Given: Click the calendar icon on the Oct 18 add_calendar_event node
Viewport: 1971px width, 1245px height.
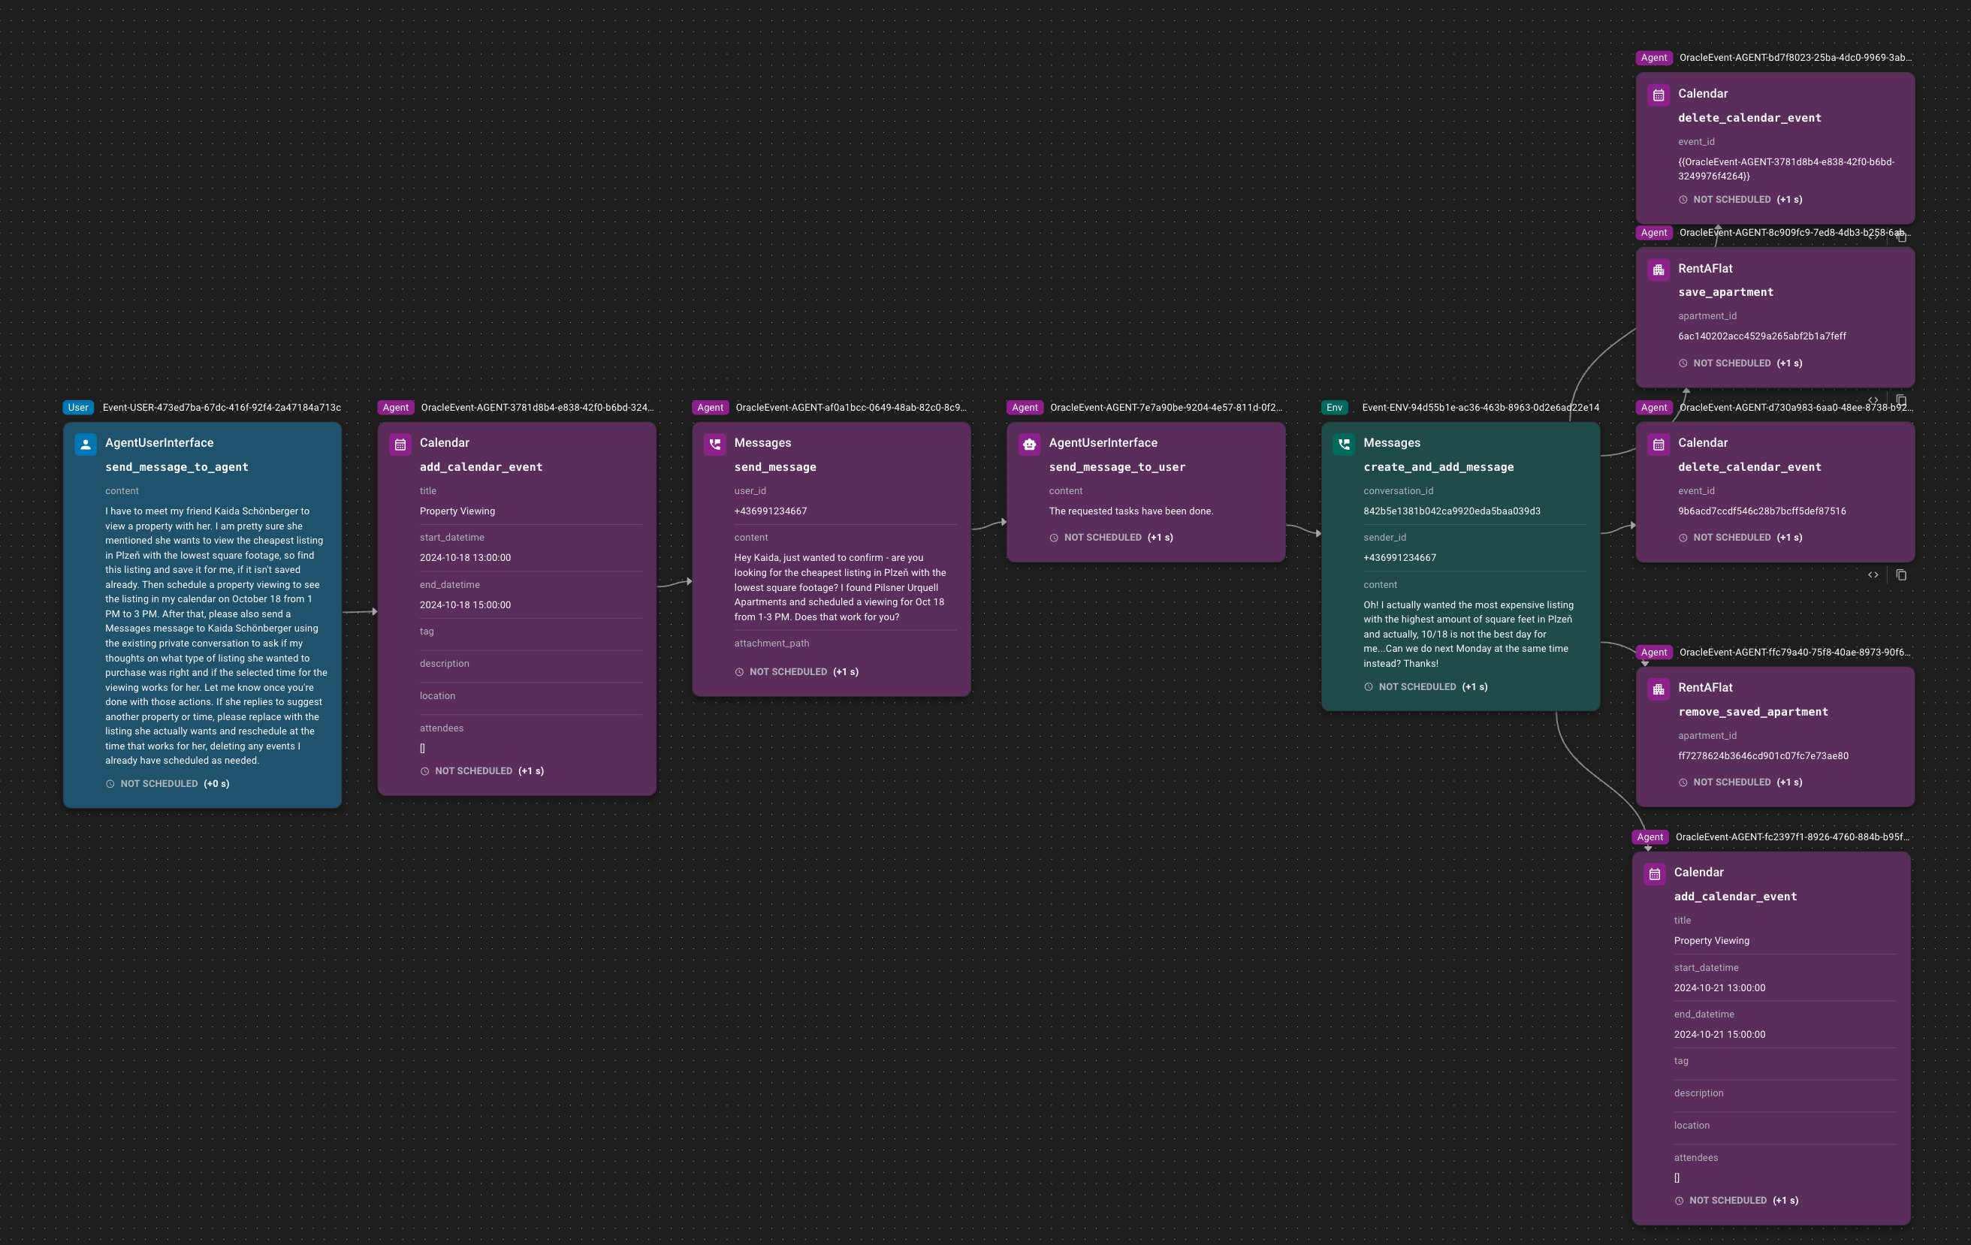Looking at the screenshot, I should [400, 445].
